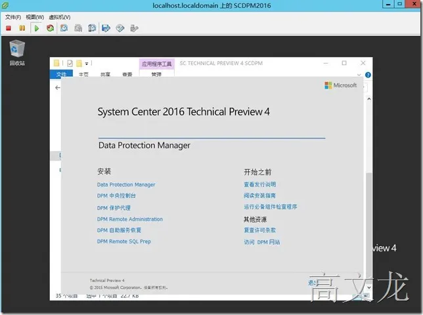The image size is (423, 315).
Task: Click the vSphere console title bar icon
Action: 5,5
